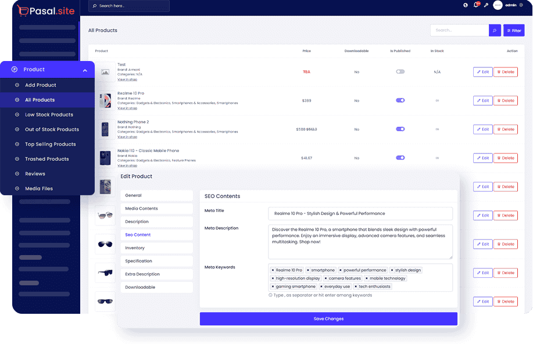Open the Nothing Phone 2 product thumbnail
The width and height of the screenshot is (533, 344).
click(x=105, y=129)
